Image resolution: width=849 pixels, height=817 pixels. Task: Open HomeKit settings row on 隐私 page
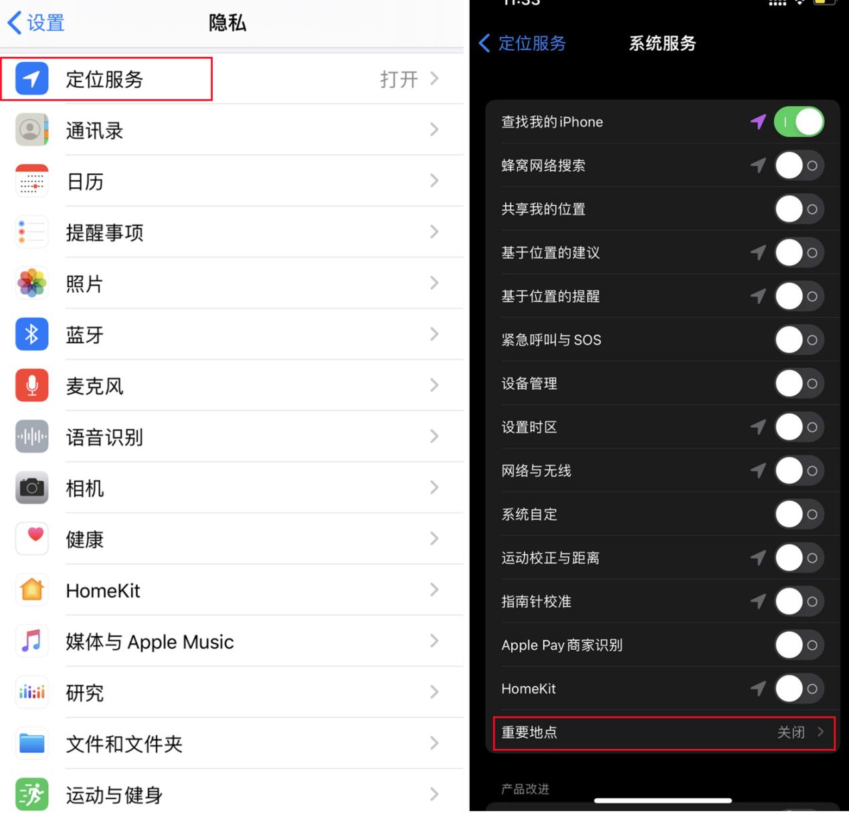(x=234, y=590)
